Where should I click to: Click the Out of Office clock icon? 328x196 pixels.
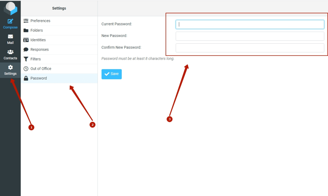point(26,69)
